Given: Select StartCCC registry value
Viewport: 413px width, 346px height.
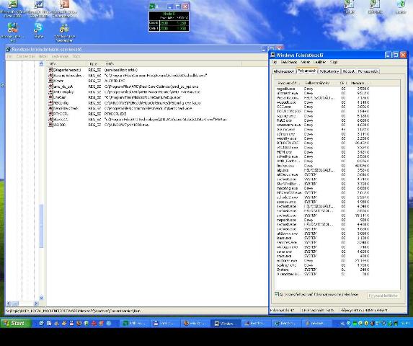Looking at the screenshot, I should [58, 119].
